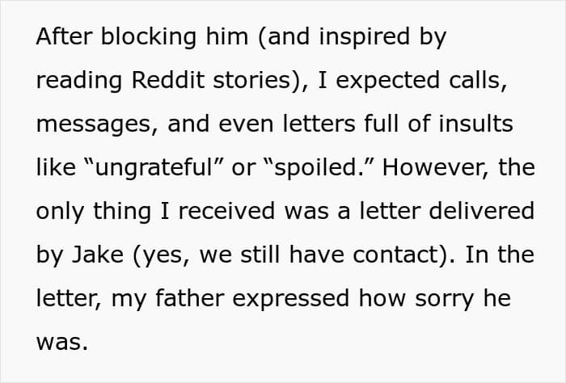Select the word "stories"

click(x=251, y=80)
